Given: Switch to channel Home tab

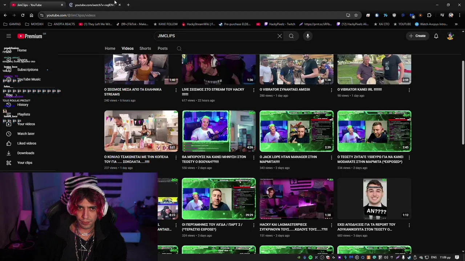Looking at the screenshot, I should click(110, 49).
